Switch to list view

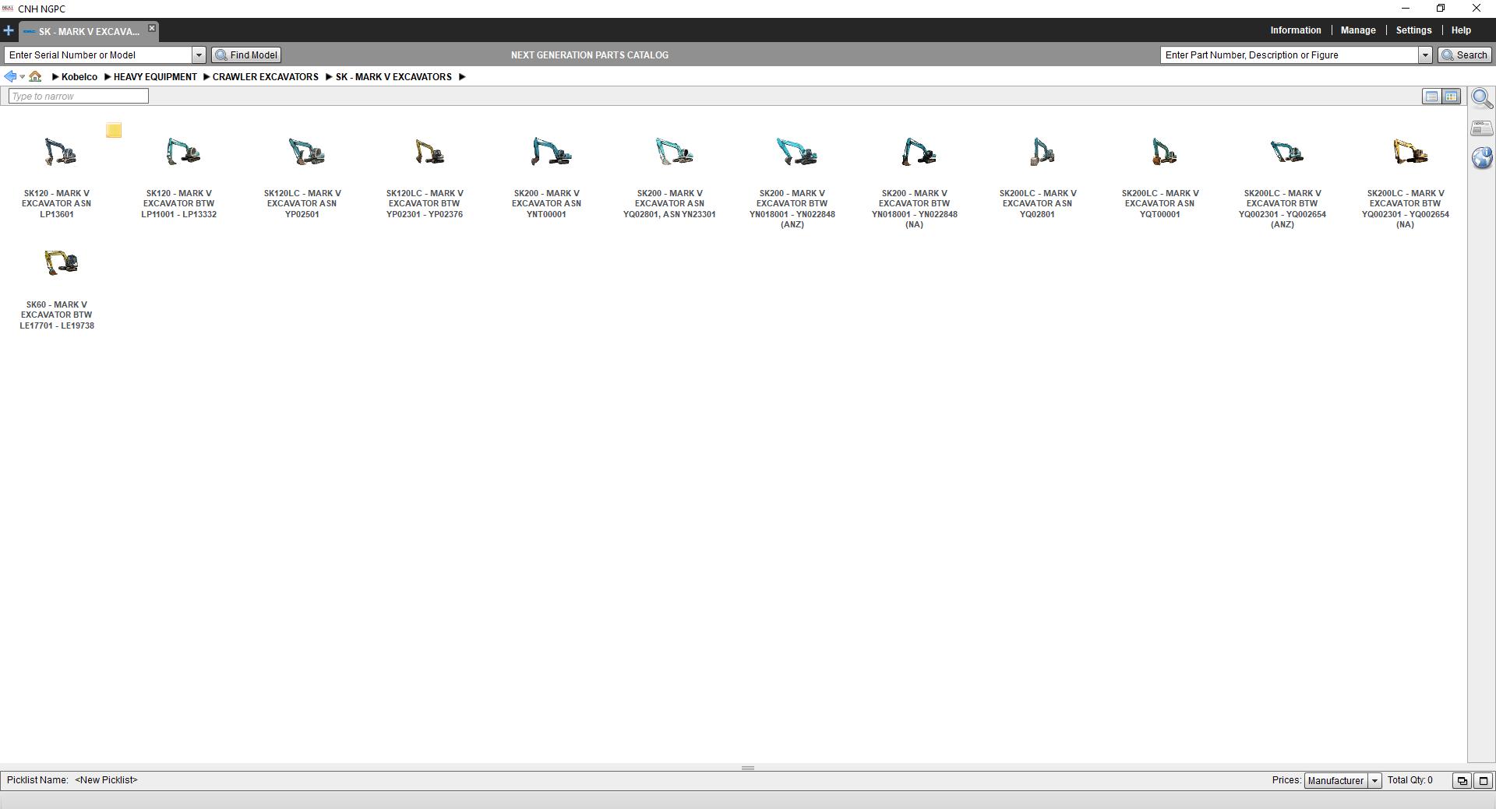pyautogui.click(x=1431, y=97)
